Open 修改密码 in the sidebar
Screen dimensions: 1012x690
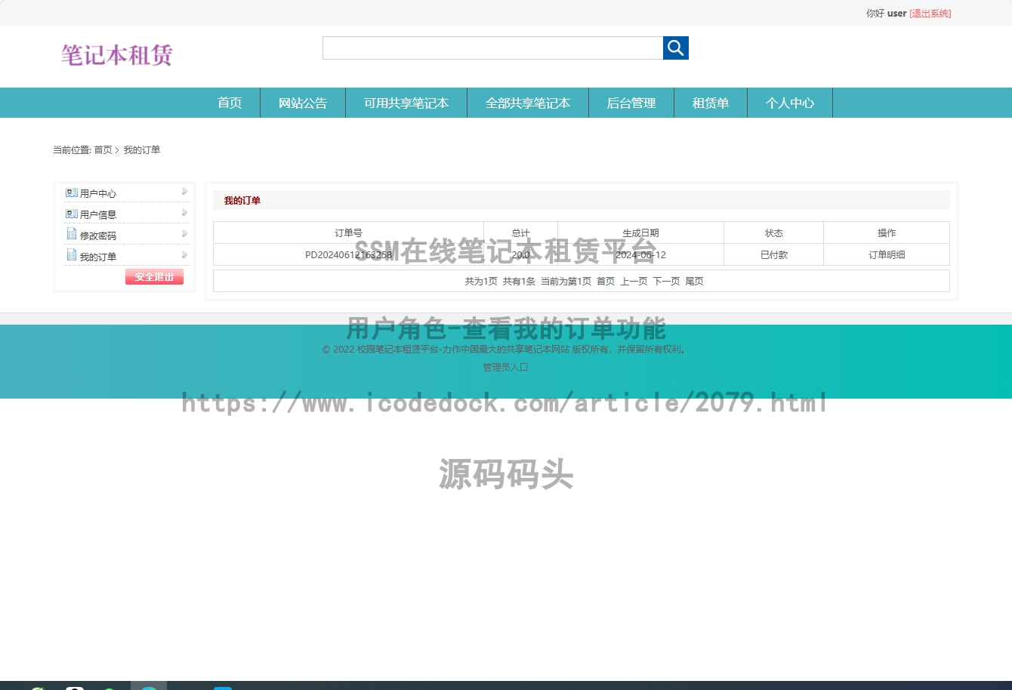(98, 236)
